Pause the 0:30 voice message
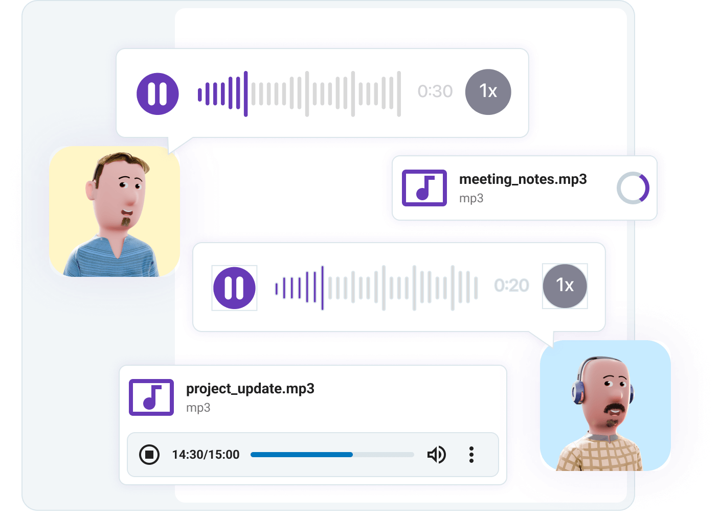Image resolution: width=720 pixels, height=520 pixels. click(x=157, y=93)
